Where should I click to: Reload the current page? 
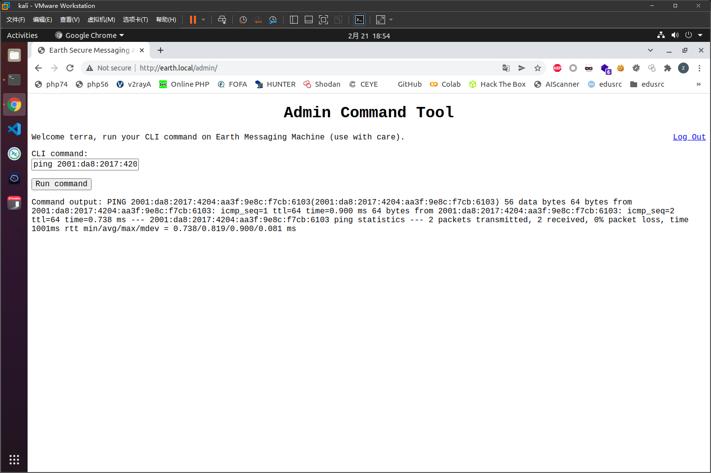(x=70, y=68)
